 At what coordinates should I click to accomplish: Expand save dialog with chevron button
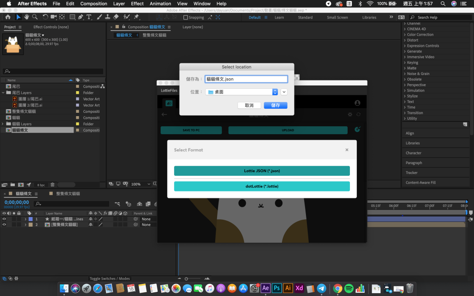click(x=284, y=92)
